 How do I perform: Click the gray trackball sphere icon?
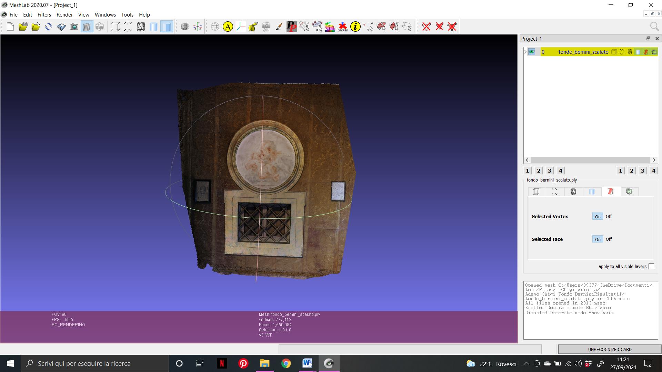[215, 27]
